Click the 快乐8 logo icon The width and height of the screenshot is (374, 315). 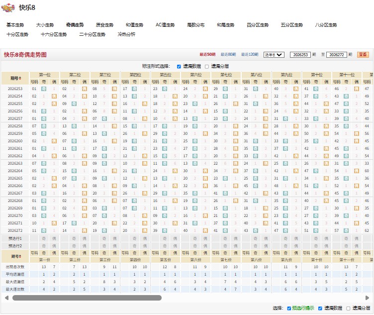click(x=7, y=7)
